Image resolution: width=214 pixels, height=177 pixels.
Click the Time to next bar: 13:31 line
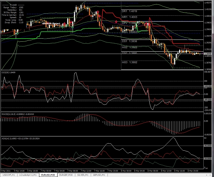[x=13, y=15]
